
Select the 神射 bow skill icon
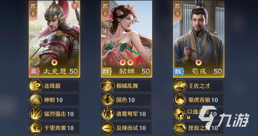tap(36, 100)
